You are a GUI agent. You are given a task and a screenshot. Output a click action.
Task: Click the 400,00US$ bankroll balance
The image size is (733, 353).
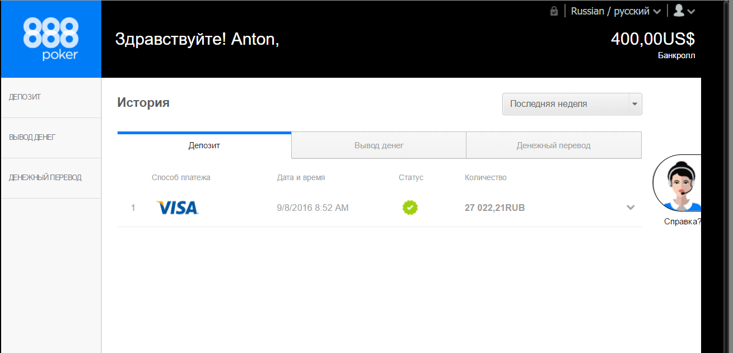tap(652, 39)
